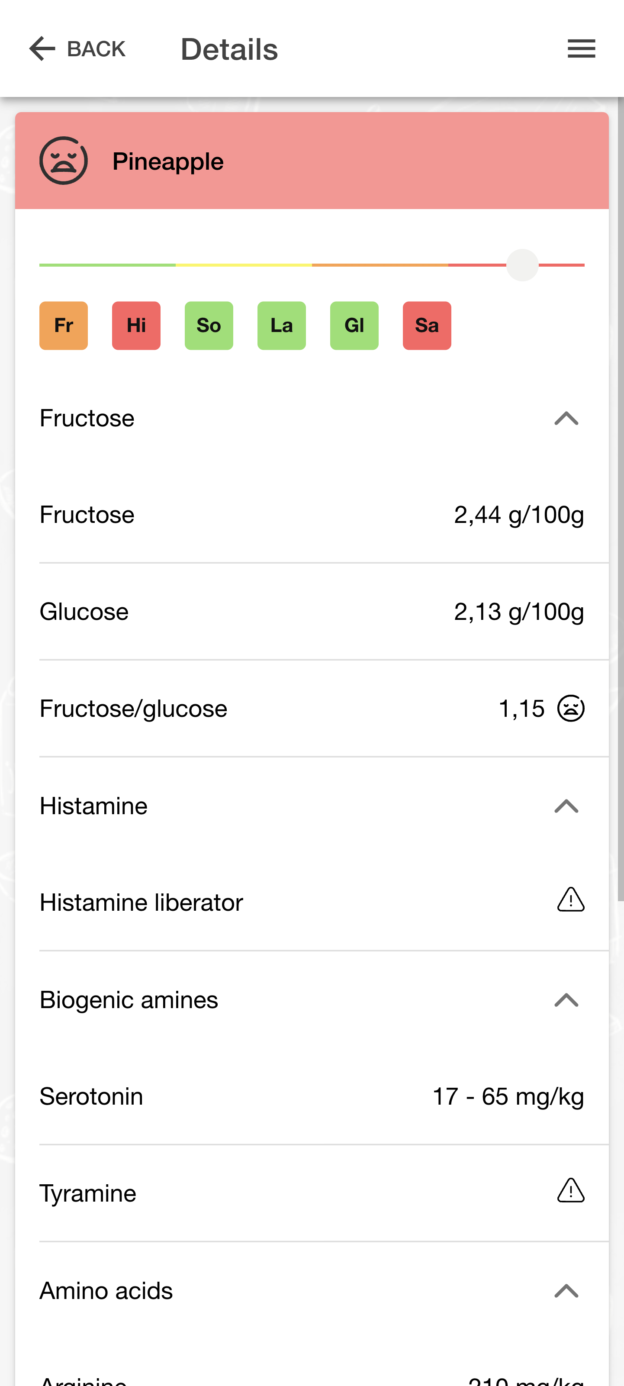This screenshot has height=1386, width=624.
Task: Collapse the Biogenic amines section
Action: [566, 1000]
